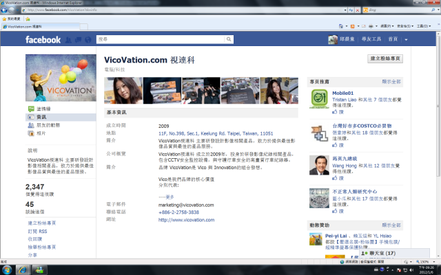Image resolution: width=441 pixels, height=275 pixels.
Task: Go to Home (首頁) in Facebook bar
Action: pos(393,39)
